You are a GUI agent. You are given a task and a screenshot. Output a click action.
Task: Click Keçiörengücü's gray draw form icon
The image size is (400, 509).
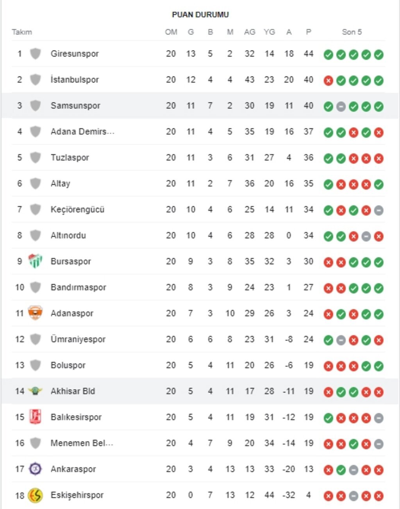tap(379, 210)
